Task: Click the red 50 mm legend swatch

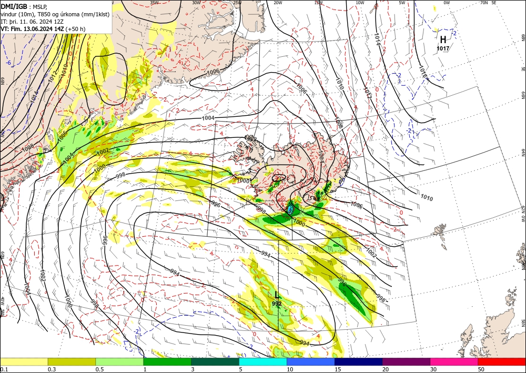Action: coord(502,361)
